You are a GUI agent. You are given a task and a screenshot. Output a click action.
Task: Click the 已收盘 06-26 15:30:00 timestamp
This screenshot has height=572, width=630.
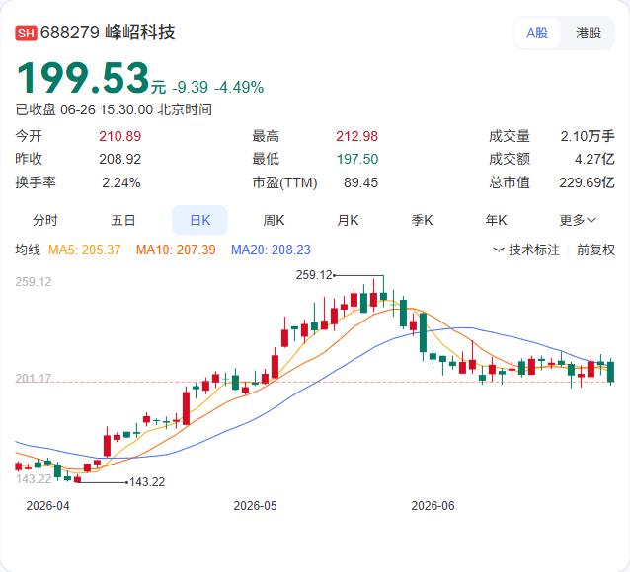click(114, 109)
